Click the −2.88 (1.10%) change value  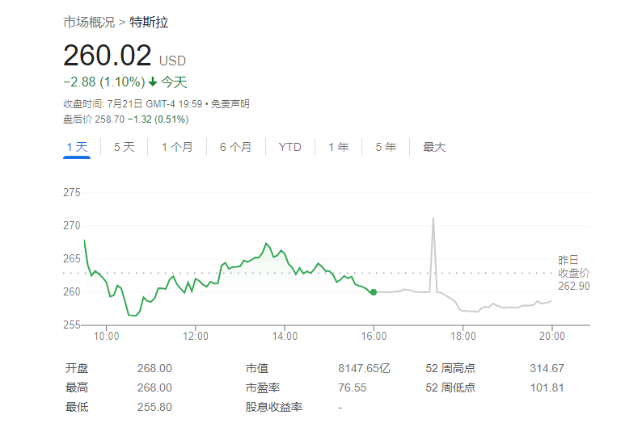tap(104, 82)
